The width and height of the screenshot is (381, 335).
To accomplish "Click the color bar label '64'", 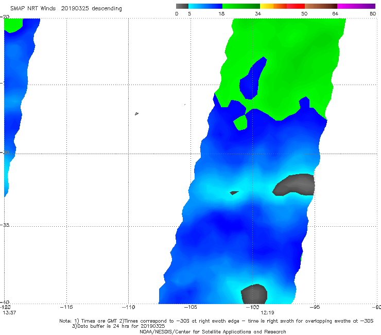I will 335,14.
